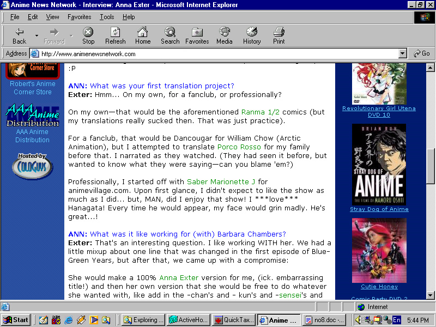Follow the Ranma 1/2 link
Viewport: 436px width, 327px height.
[261, 112]
